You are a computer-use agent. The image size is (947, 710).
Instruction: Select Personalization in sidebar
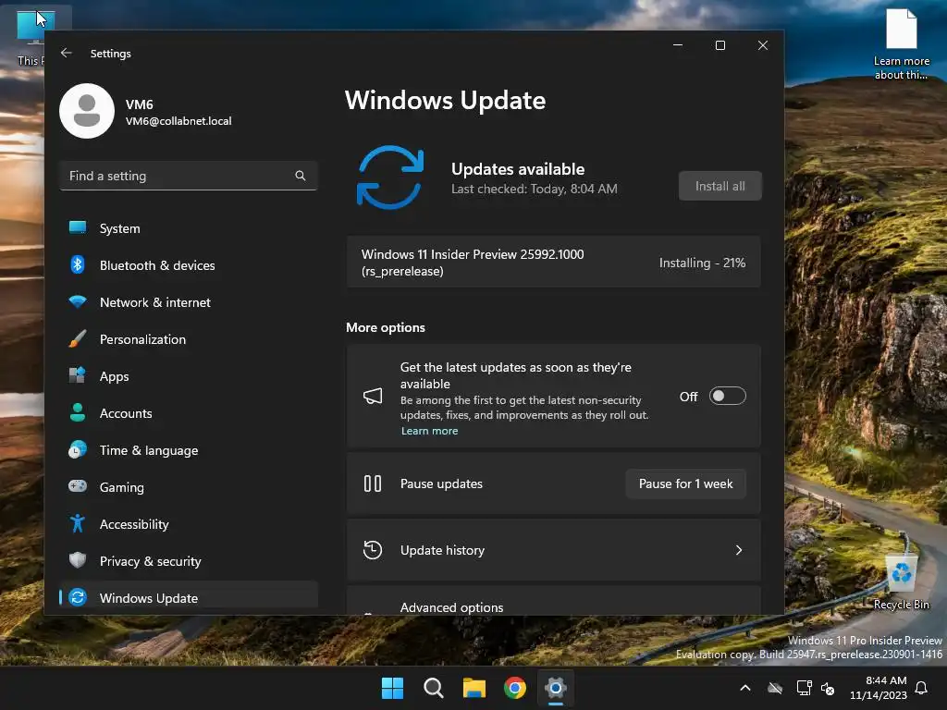189,339
